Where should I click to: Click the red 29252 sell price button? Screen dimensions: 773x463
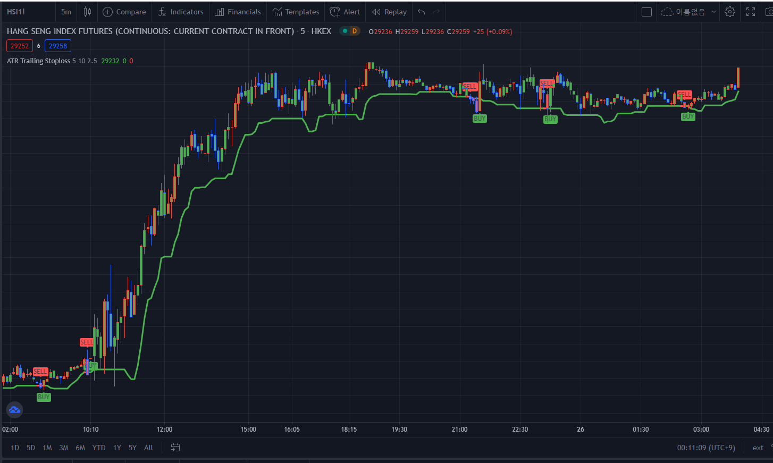[20, 46]
